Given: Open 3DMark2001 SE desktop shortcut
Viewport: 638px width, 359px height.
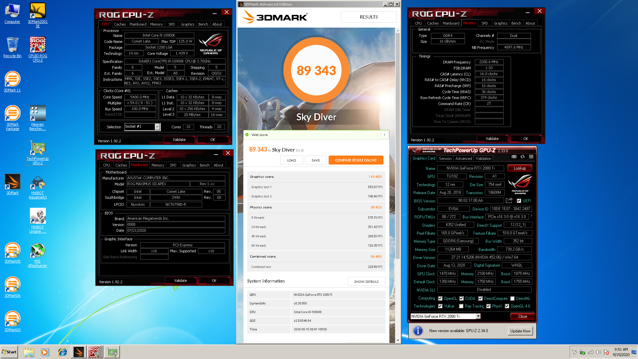Looking at the screenshot, I should pos(38,15).
